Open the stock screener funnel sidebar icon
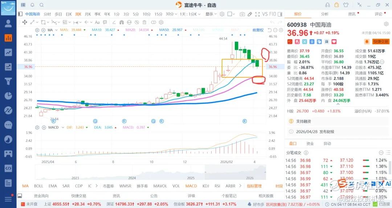 [8, 81]
